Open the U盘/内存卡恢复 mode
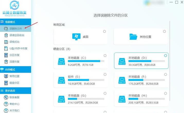This screenshot has height=113, width=184. click(15, 49)
